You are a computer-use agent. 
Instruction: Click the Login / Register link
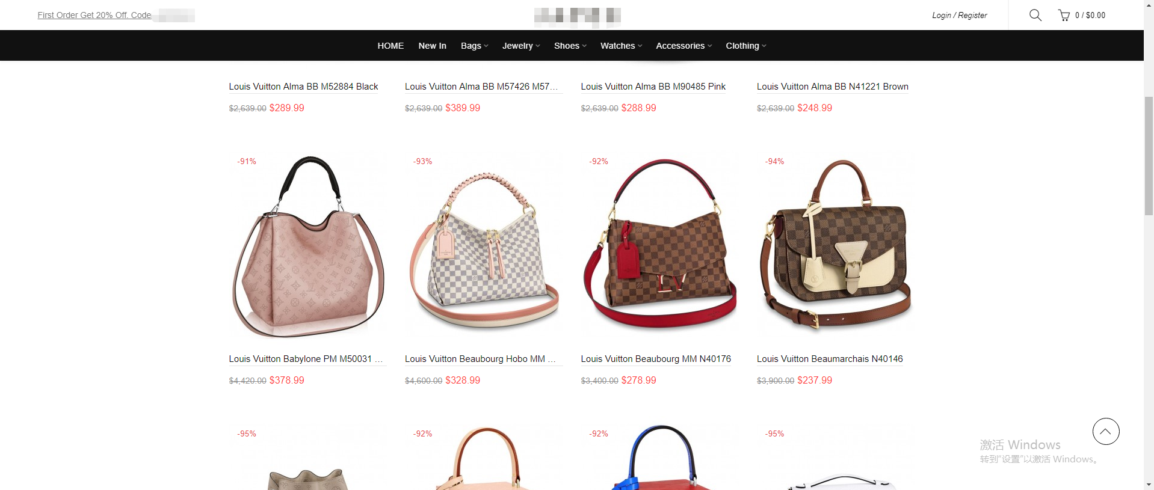pos(959,15)
